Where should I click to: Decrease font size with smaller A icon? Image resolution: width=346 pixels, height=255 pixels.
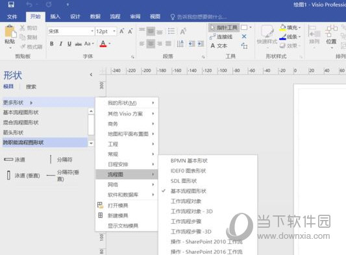click(130, 31)
